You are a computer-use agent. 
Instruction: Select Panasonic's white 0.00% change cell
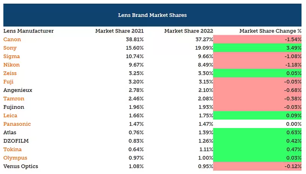coord(257,124)
